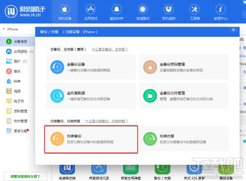Open 更多功能 in the sidebar

pyautogui.click(x=18, y=131)
